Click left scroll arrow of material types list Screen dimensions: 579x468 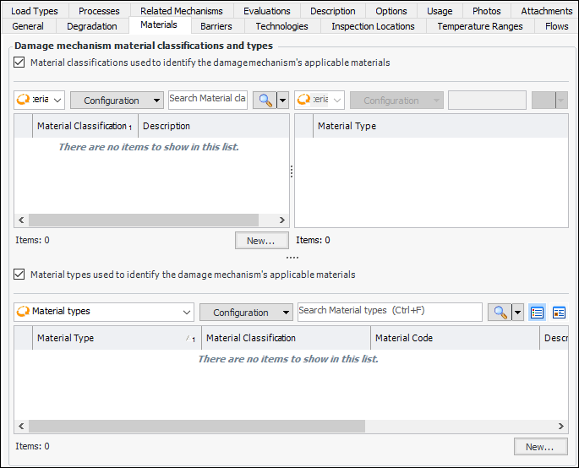click(x=21, y=426)
